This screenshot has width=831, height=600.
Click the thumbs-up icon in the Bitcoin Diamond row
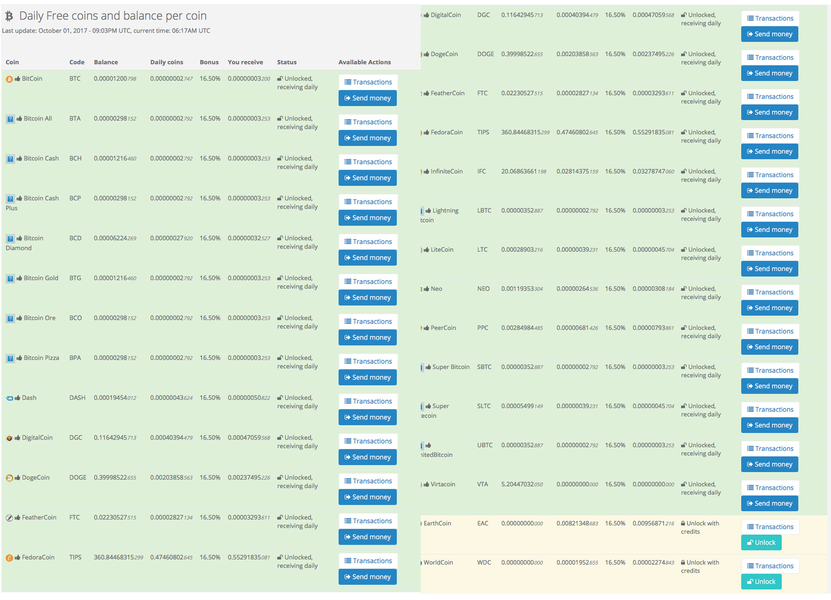(19, 239)
